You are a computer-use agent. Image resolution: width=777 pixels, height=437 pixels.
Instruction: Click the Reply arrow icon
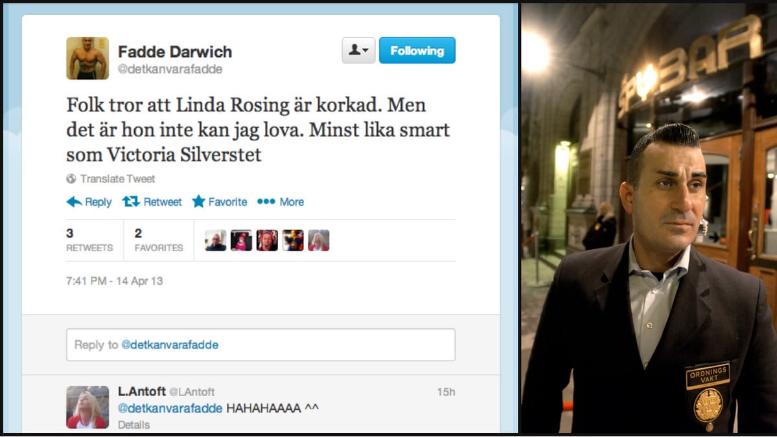pos(74,202)
